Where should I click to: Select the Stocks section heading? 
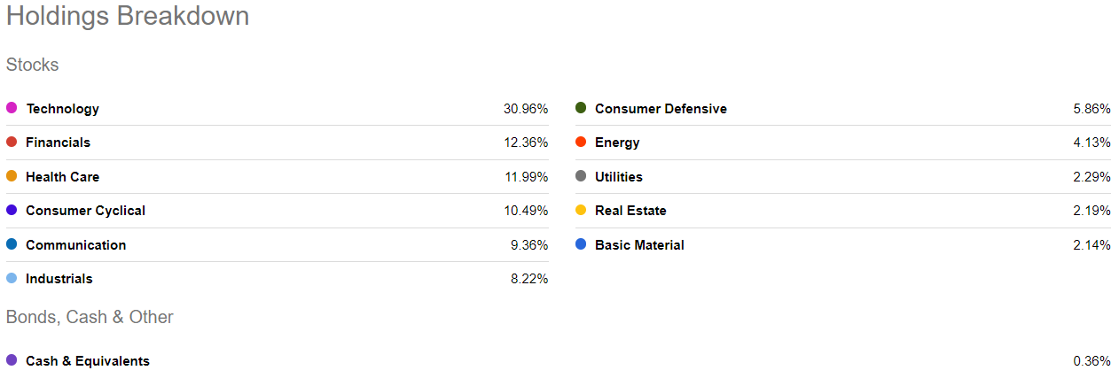pyautogui.click(x=33, y=65)
